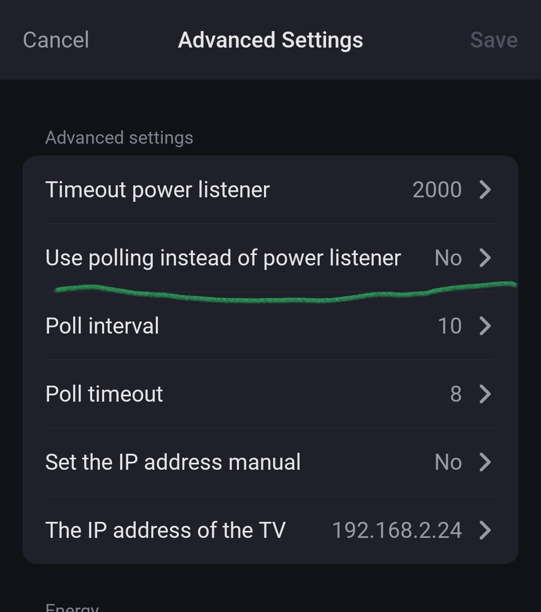Image resolution: width=541 pixels, height=612 pixels.
Task: Click the Poll interval value 10
Action: [x=449, y=326]
